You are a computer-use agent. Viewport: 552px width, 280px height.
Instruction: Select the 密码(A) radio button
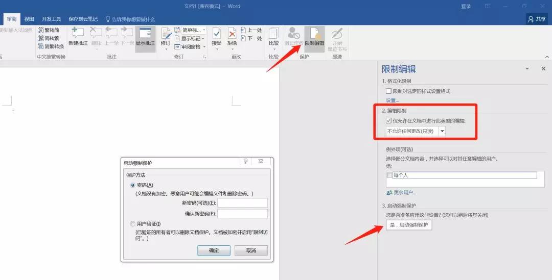pos(133,185)
